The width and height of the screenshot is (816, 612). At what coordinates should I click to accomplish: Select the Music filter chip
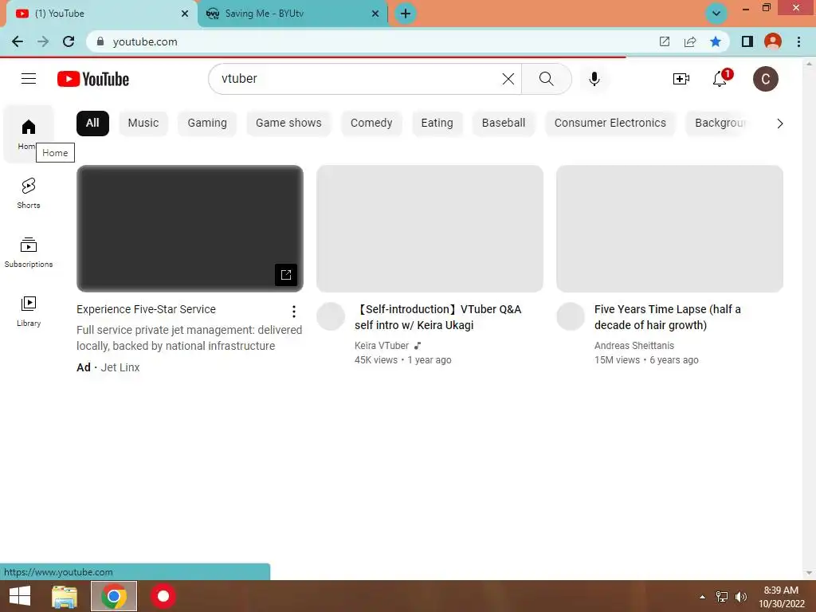143,124
